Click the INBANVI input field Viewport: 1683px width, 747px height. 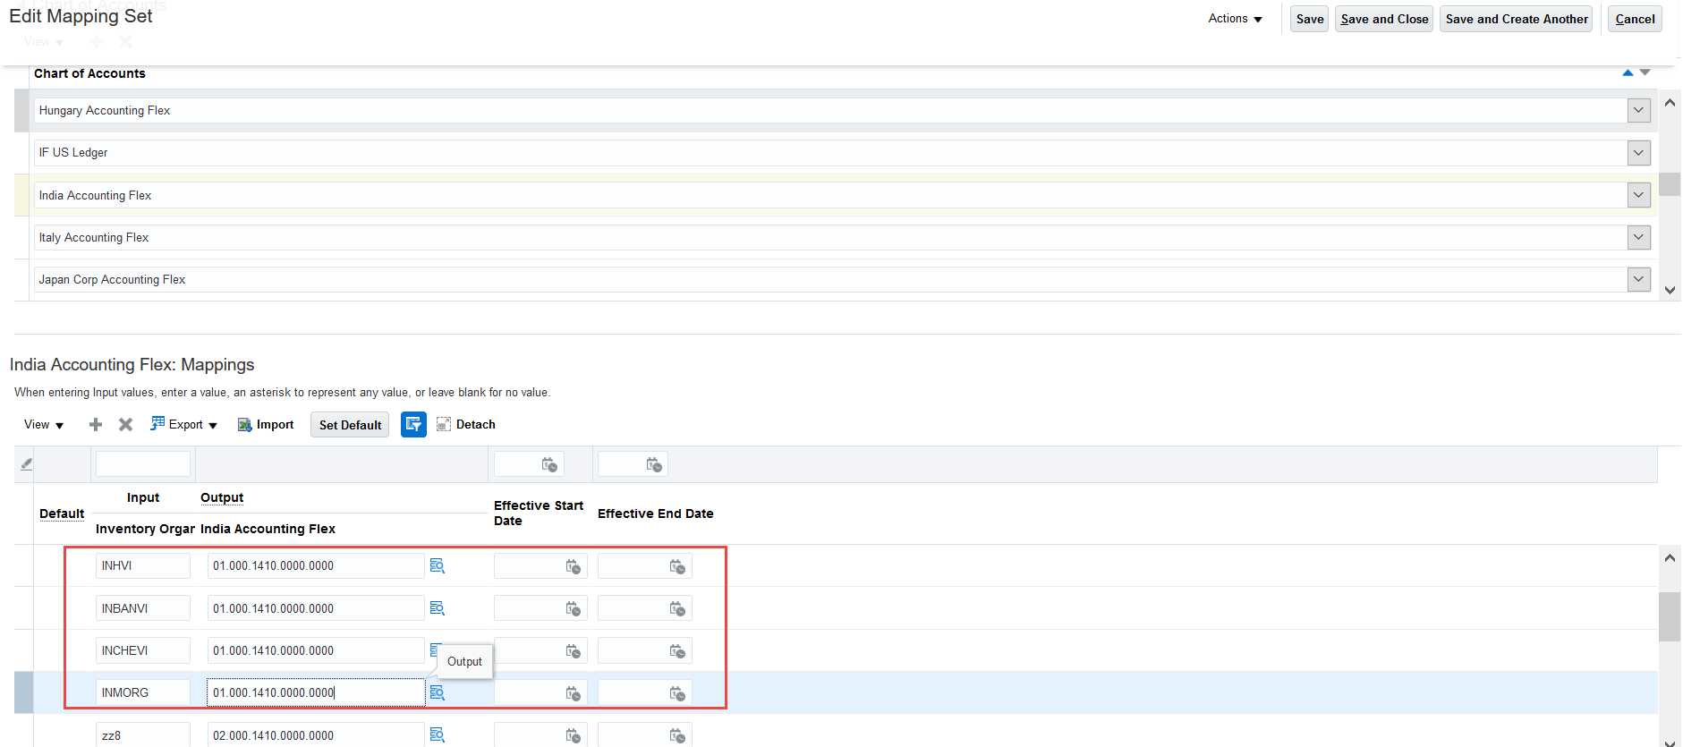tap(143, 608)
